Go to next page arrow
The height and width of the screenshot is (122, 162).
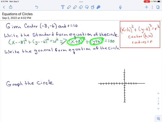(158, 108)
